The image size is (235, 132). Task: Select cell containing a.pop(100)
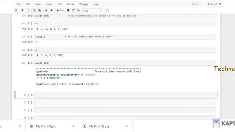125,63
